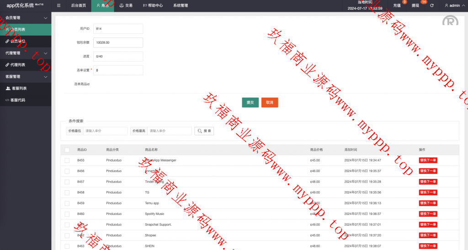Collapse the 代理管理 sidebar section

pos(45,53)
